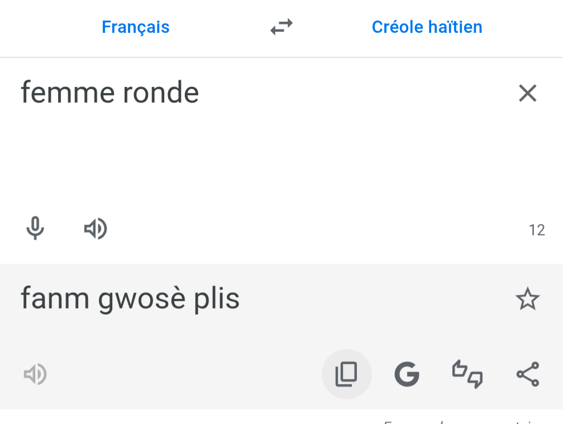Search the translation on Google
Image resolution: width=563 pixels, height=424 pixels.
407,374
